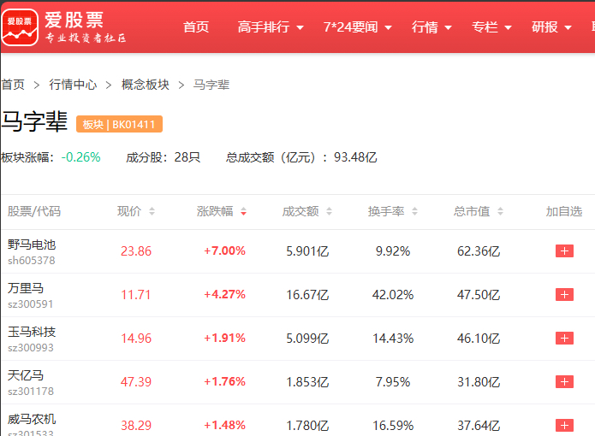
Task: Click the +1.48% change value
Action: coord(224,425)
